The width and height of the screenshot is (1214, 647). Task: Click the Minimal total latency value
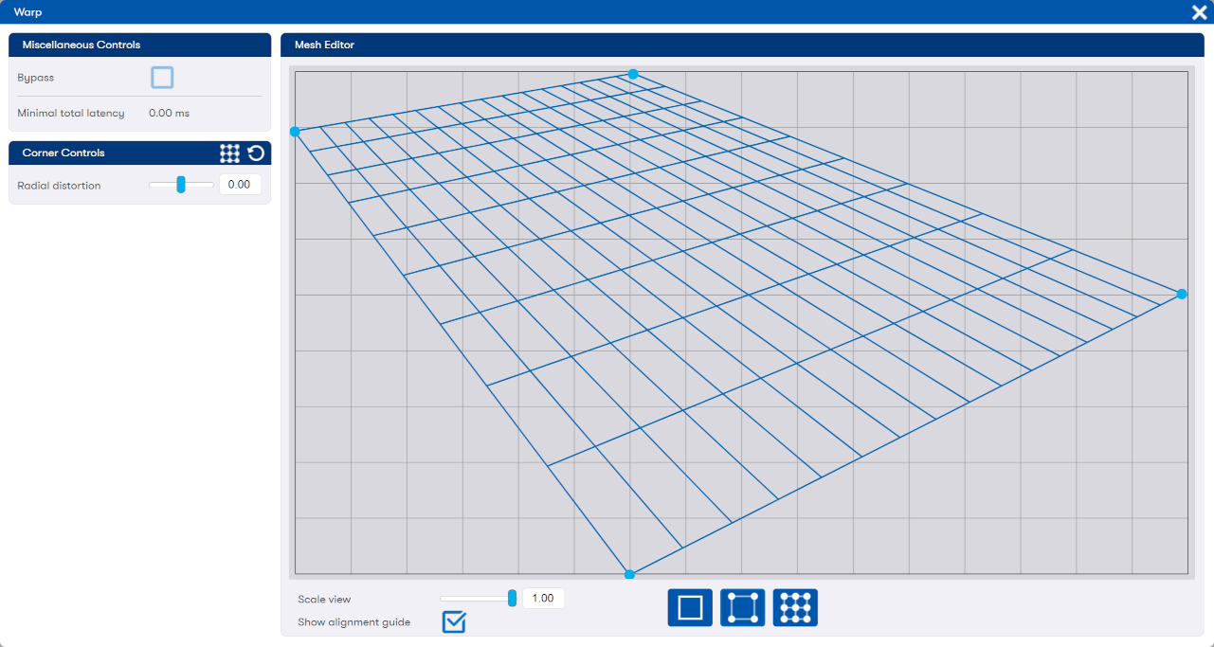[169, 114]
